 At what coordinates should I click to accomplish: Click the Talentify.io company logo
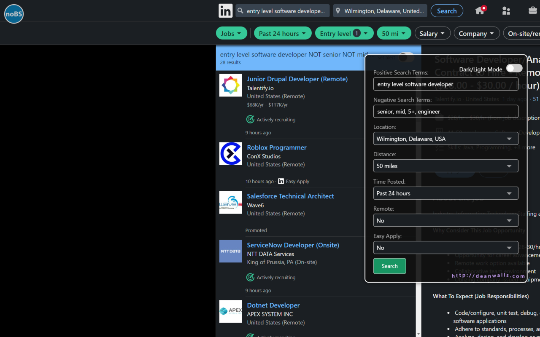click(x=231, y=85)
